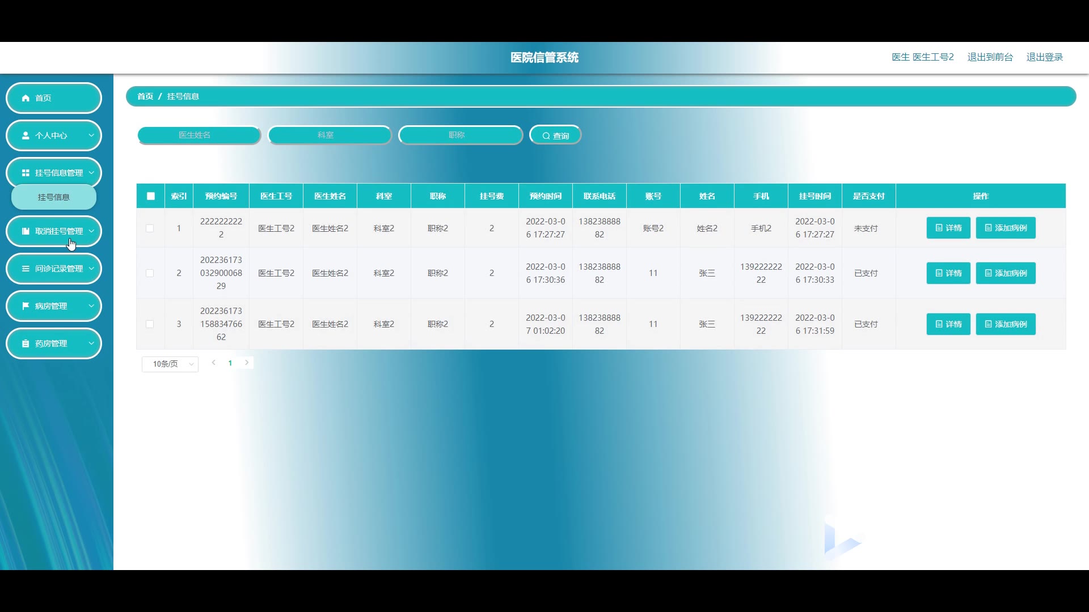Click the grid icon for 挂号信息管理
Viewport: 1089px width, 612px height.
point(26,173)
